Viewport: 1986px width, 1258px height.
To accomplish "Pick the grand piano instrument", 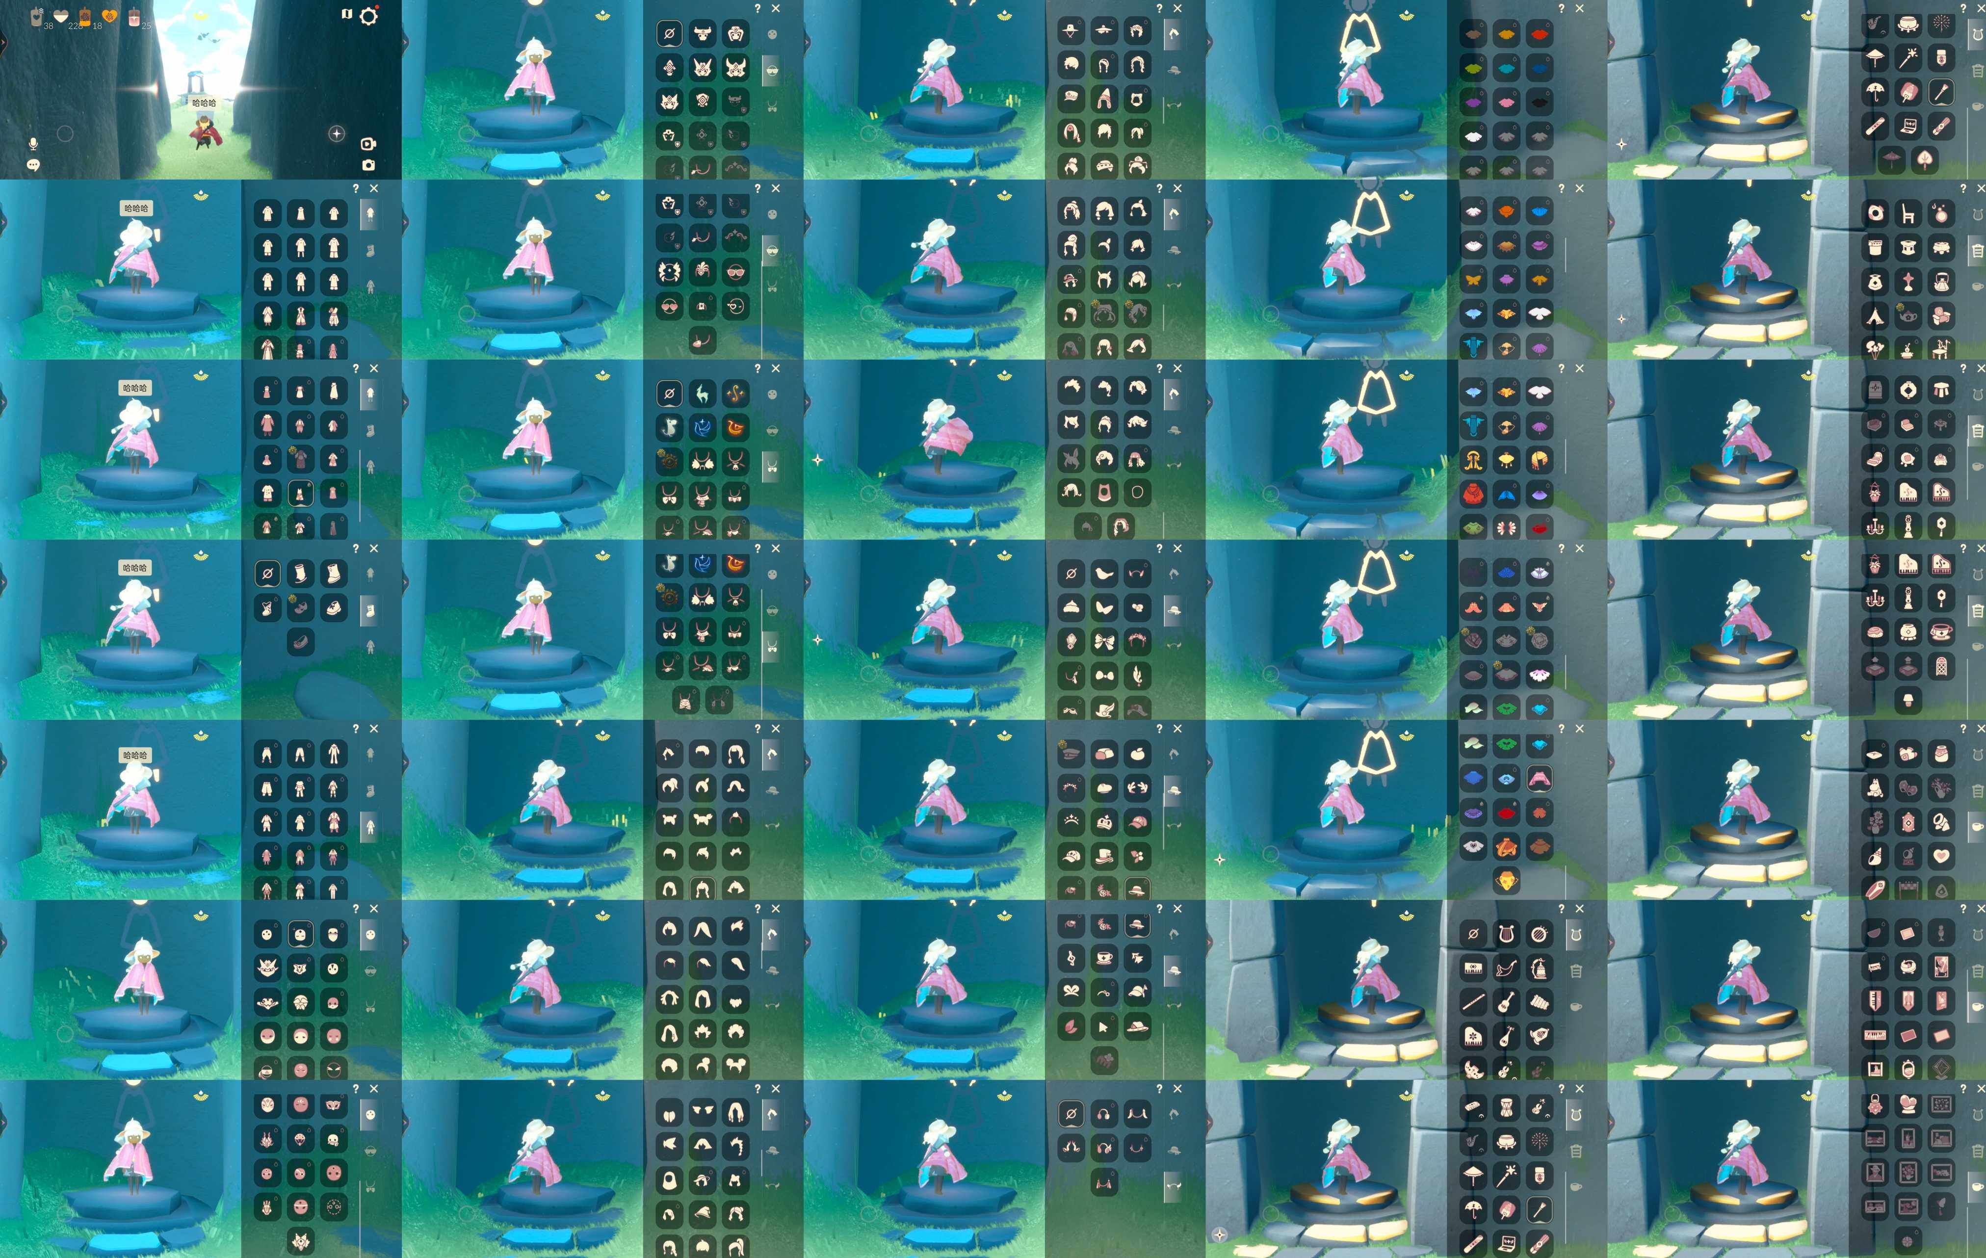I will pyautogui.click(x=1473, y=1036).
